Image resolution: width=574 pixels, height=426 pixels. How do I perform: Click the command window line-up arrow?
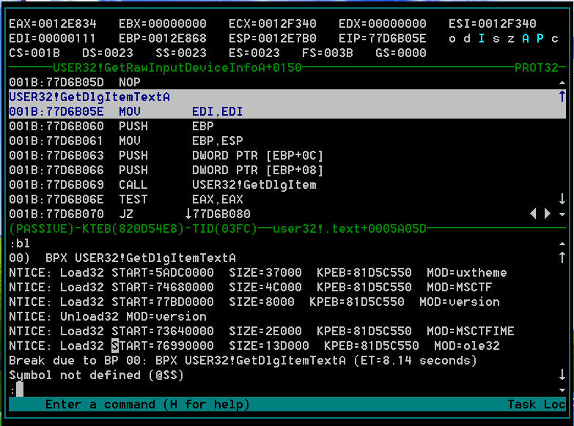[x=562, y=258]
